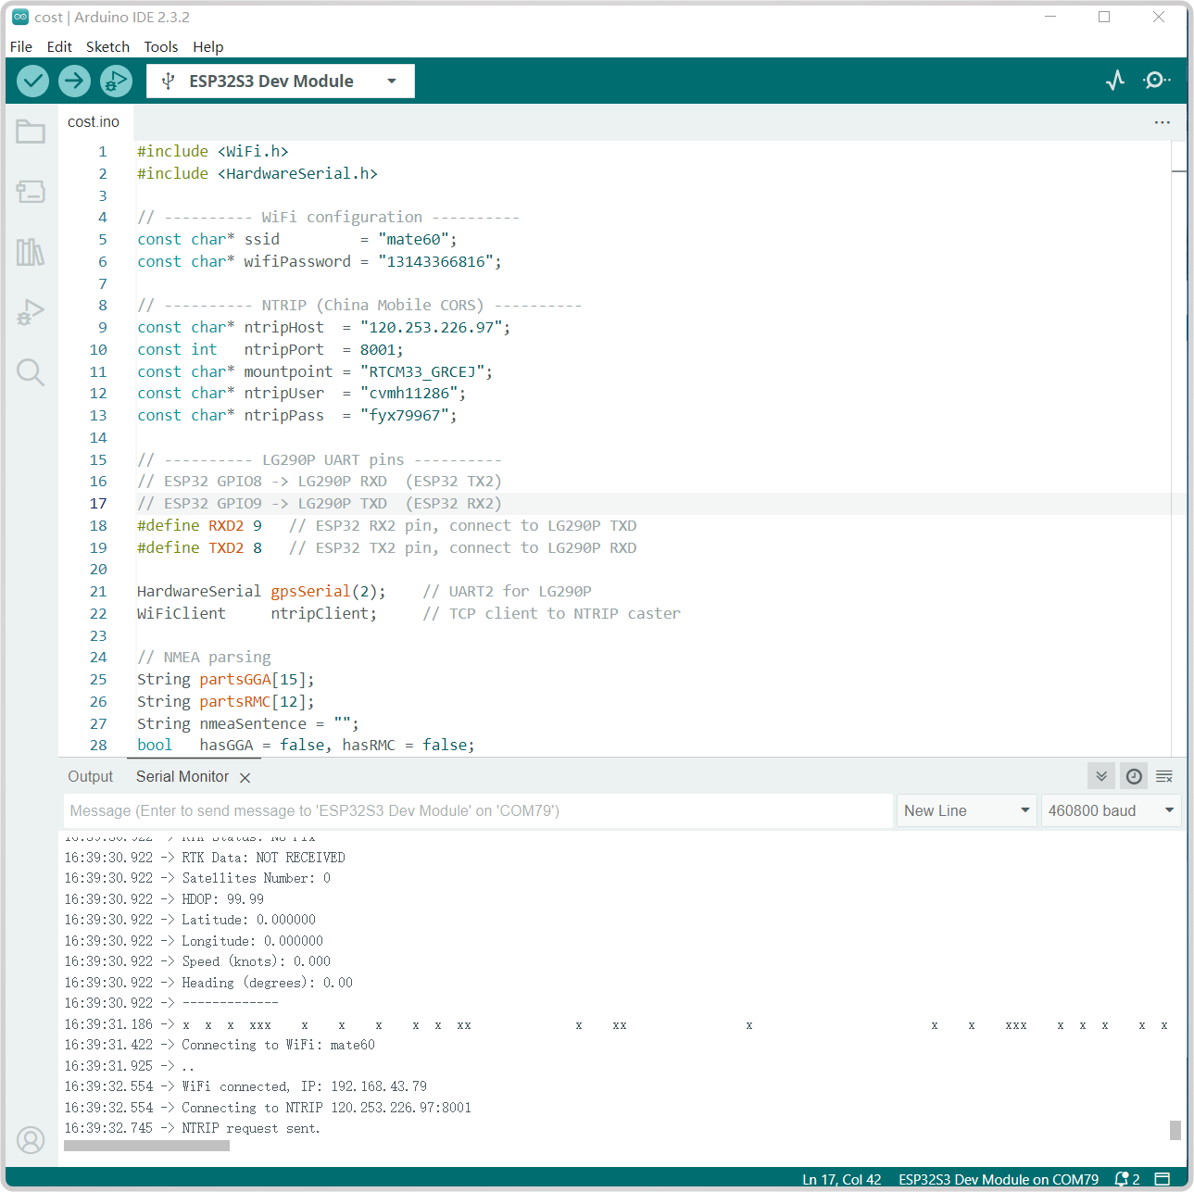Click the Serial Monitor message input field
Image resolution: width=1194 pixels, height=1192 pixels.
pos(477,810)
